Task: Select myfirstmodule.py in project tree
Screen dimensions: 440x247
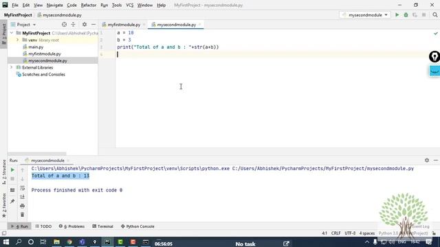Action: coord(45,54)
